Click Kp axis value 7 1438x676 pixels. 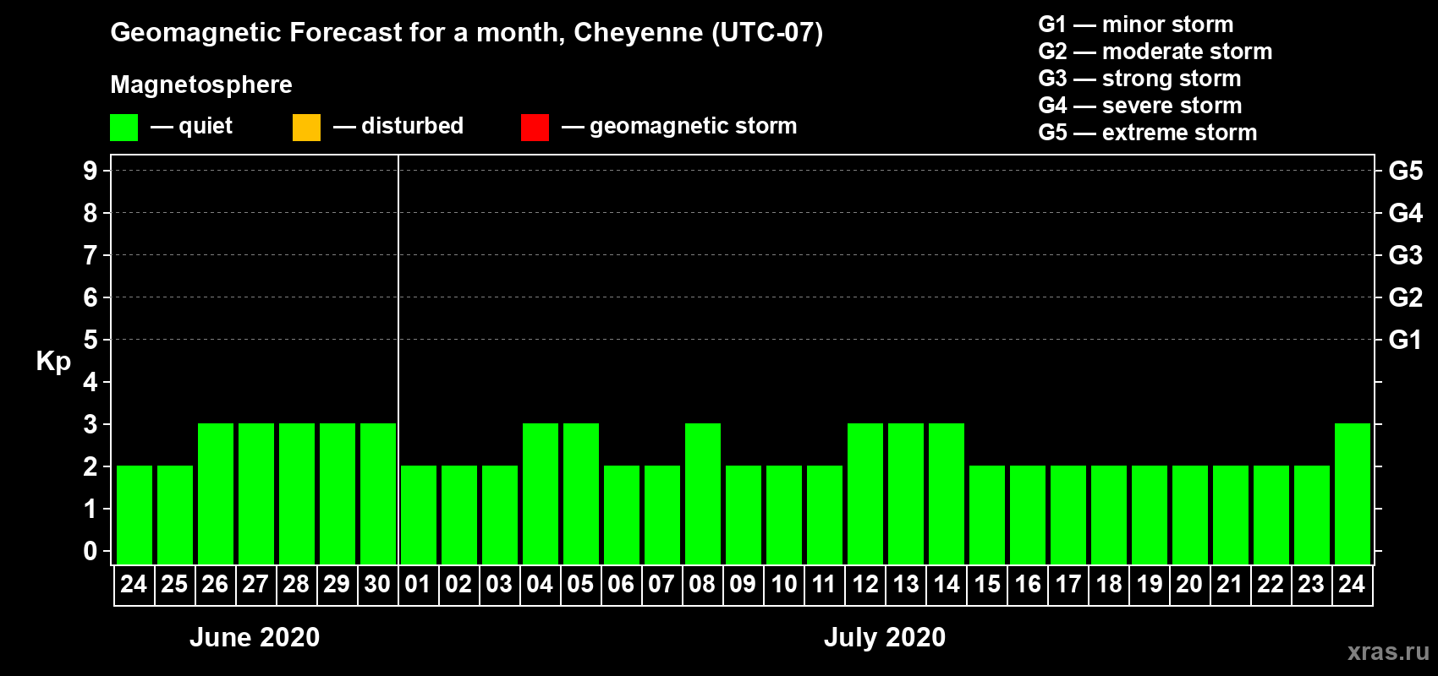point(90,255)
